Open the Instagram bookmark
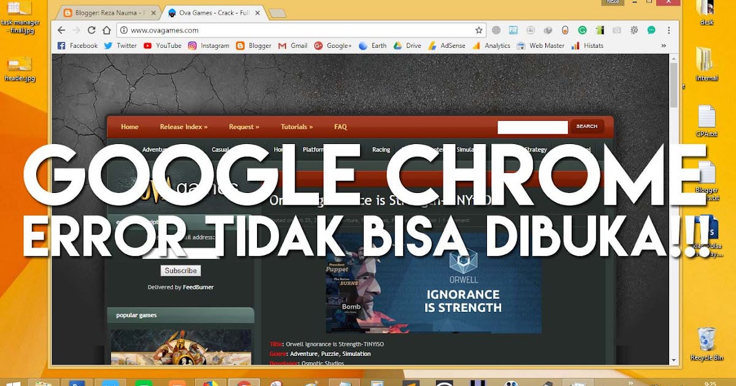This screenshot has width=736, height=386. pos(209,45)
